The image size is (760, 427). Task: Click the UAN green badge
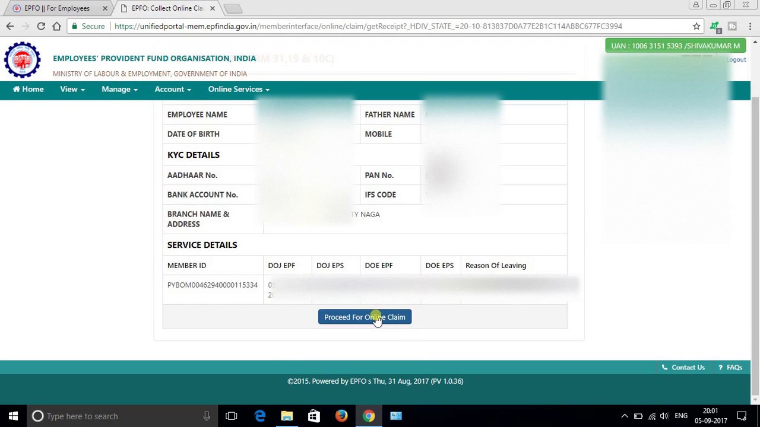pyautogui.click(x=675, y=46)
